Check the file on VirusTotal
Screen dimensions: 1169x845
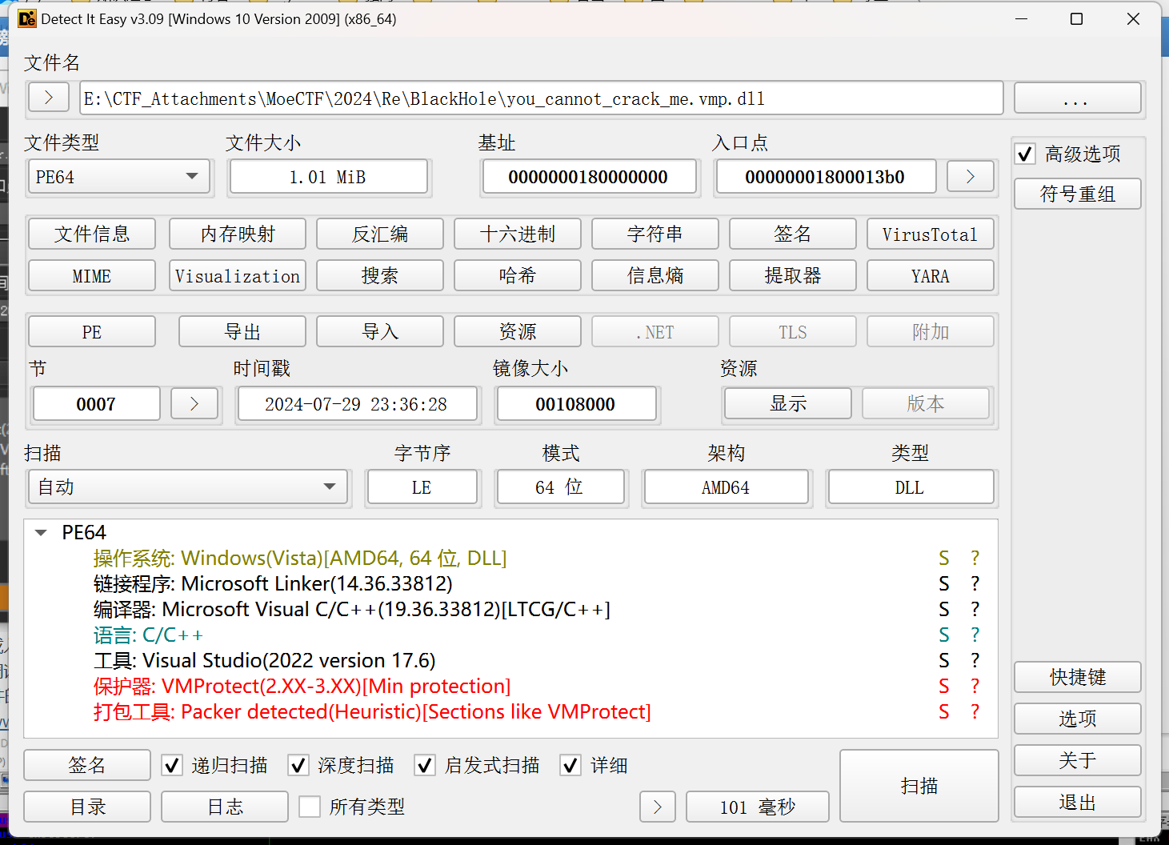pos(930,234)
